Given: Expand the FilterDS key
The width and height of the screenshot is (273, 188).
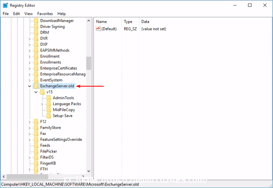Looking at the screenshot, I should [30, 158].
